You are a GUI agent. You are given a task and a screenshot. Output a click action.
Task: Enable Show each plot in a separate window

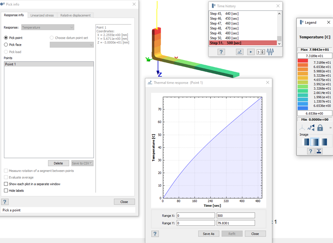pos(5,184)
